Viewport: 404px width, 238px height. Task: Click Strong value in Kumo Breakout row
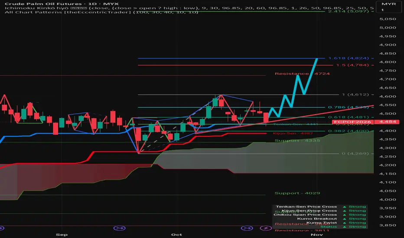click(357, 219)
